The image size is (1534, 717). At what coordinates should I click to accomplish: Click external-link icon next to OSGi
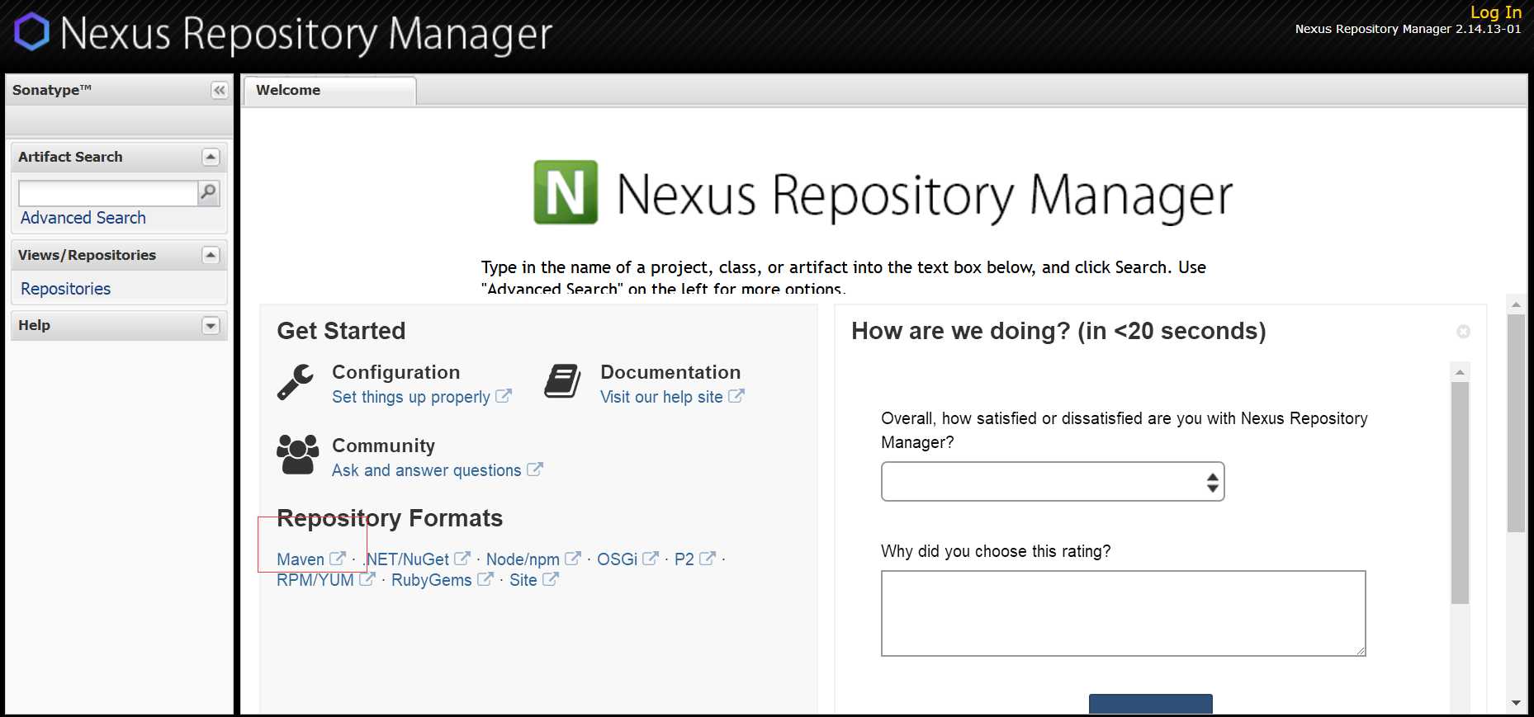(651, 559)
